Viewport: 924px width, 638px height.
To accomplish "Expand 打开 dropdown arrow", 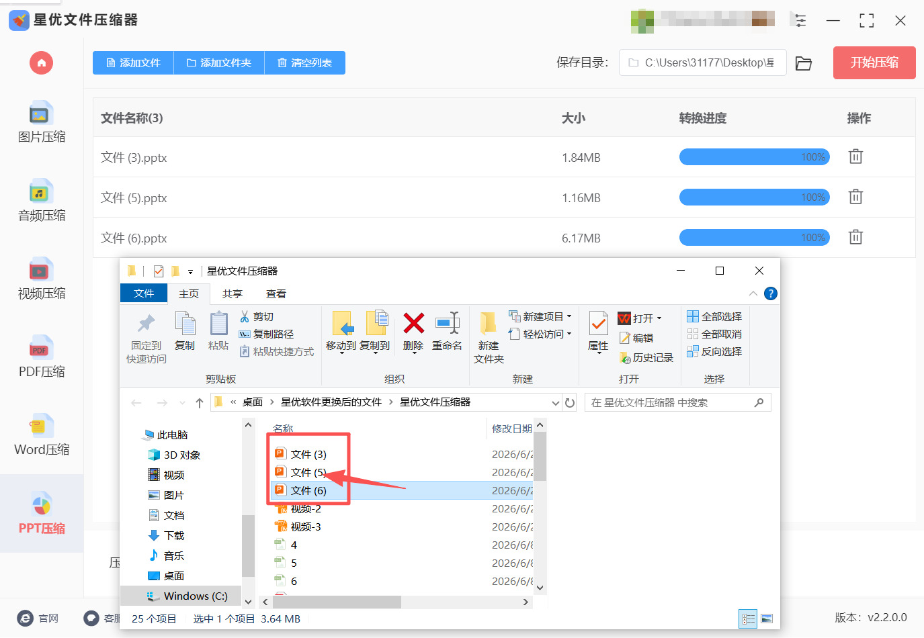I will click(x=659, y=318).
